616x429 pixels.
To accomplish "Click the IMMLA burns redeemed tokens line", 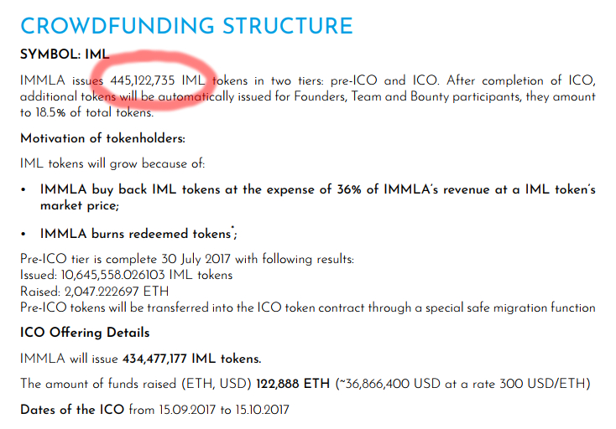I will pyautogui.click(x=138, y=234).
